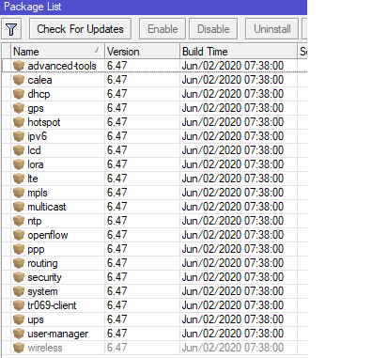
Task: Click the ups package icon
Action: [x=19, y=319]
